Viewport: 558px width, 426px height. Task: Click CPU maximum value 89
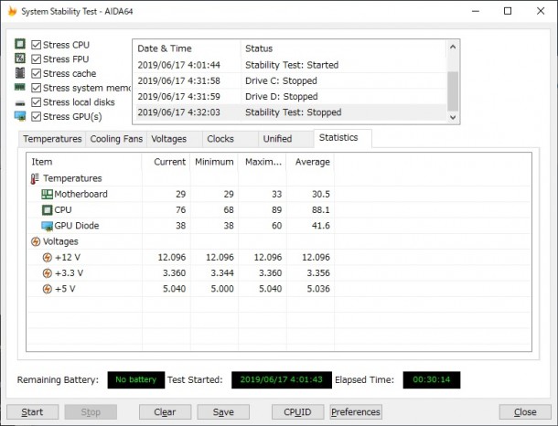pyautogui.click(x=276, y=209)
